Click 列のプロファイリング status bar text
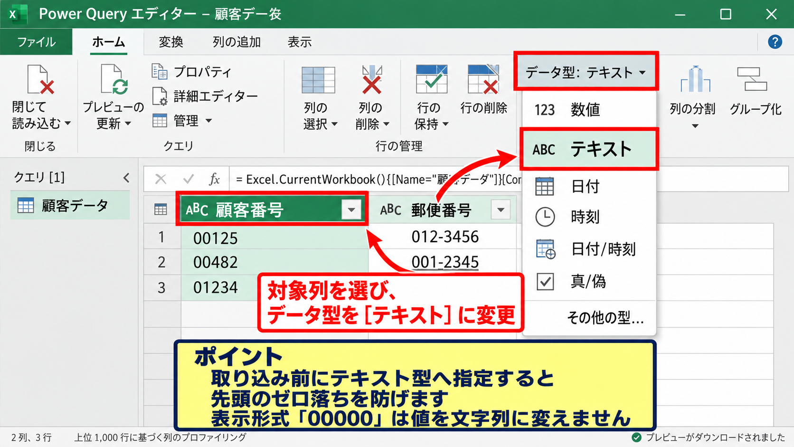This screenshot has width=794, height=447. pos(160,437)
